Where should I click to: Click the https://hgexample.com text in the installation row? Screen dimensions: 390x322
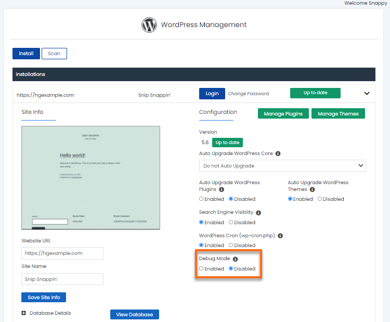point(46,95)
